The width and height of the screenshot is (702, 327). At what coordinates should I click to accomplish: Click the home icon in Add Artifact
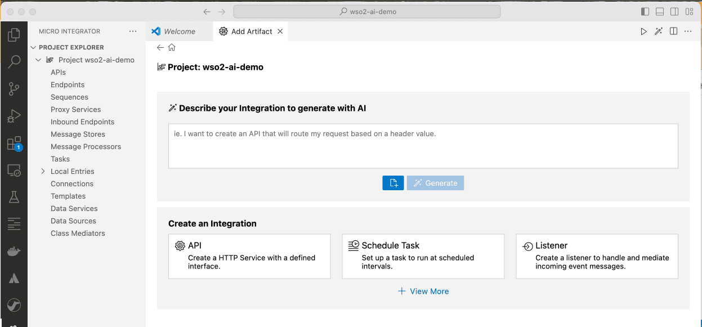(x=172, y=48)
